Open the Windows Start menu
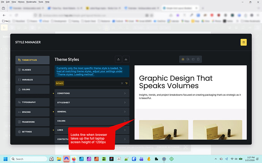 click(x=6, y=159)
